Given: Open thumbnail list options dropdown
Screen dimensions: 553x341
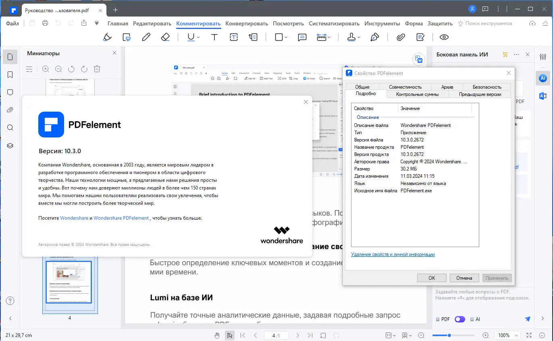Looking at the screenshot, I should coord(29,69).
